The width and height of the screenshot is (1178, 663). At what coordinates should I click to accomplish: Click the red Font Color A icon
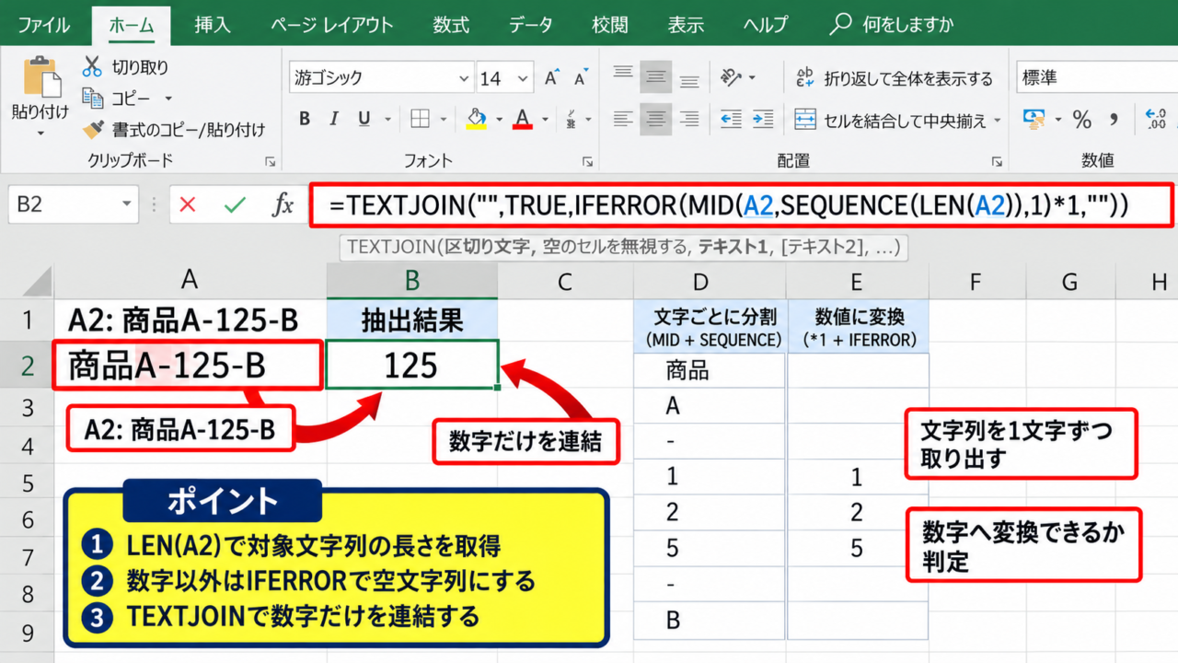(523, 119)
